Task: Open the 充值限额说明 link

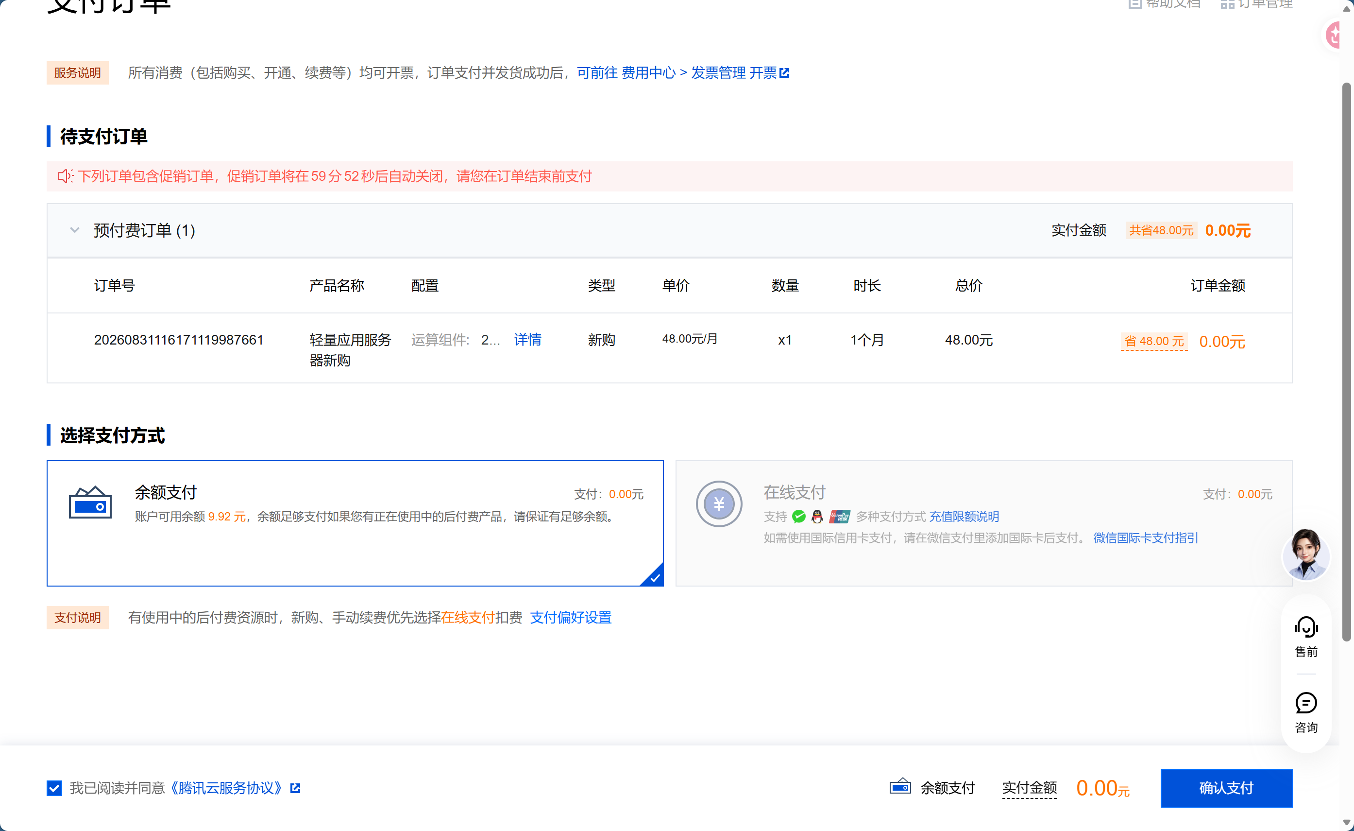Action: pyautogui.click(x=964, y=517)
